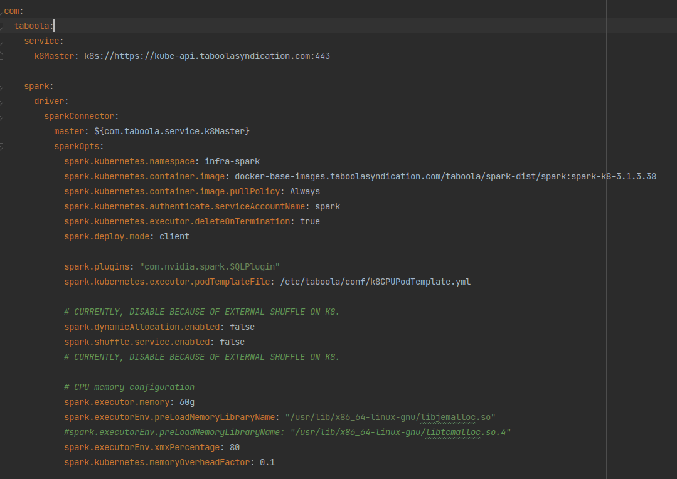
Task: Collapse the 'sparkConnector:' fold marker
Action: pos(1,116)
